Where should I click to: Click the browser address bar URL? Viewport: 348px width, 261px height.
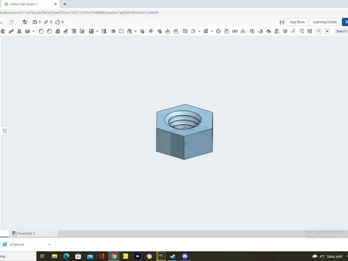click(x=79, y=13)
